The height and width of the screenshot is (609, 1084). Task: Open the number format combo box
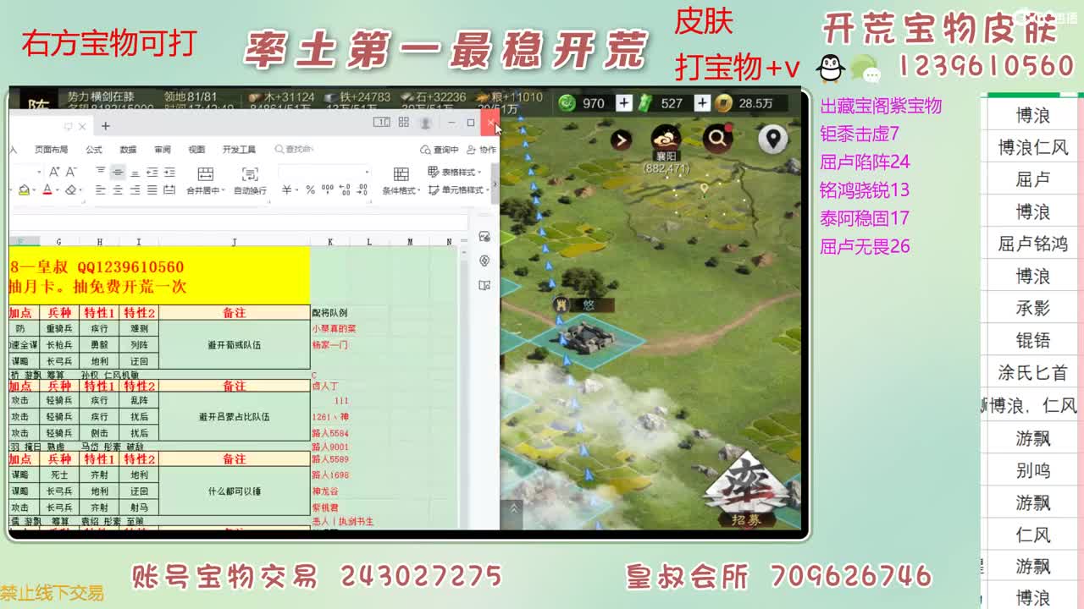coord(323,172)
